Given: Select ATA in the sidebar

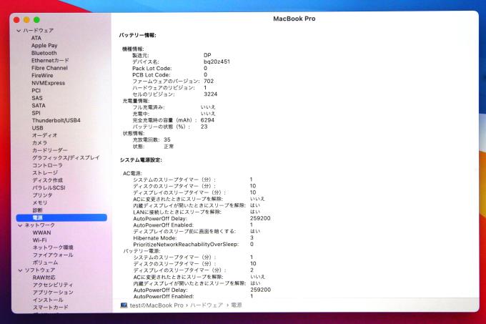Looking at the screenshot, I should [36, 38].
